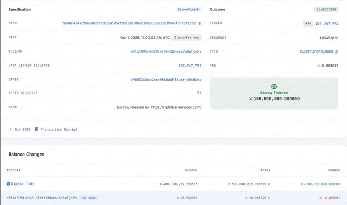Open the Ripple (18) account link
The width and height of the screenshot is (347, 205).
22,184
